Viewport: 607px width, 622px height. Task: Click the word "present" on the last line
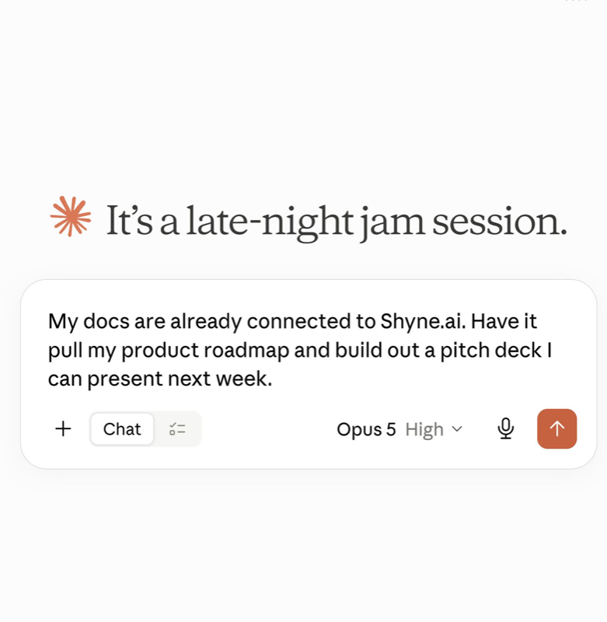point(125,379)
